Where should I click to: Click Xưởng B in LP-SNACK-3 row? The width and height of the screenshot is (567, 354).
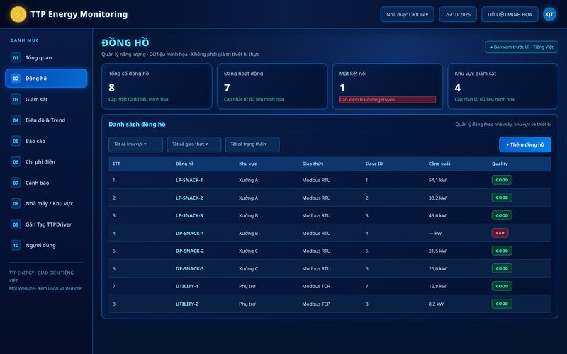click(x=249, y=215)
